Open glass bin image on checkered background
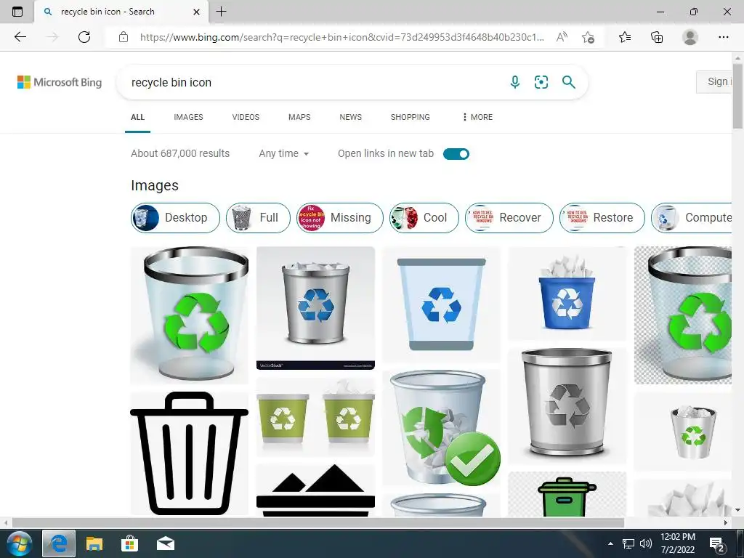This screenshot has height=558, width=744. tap(683, 315)
